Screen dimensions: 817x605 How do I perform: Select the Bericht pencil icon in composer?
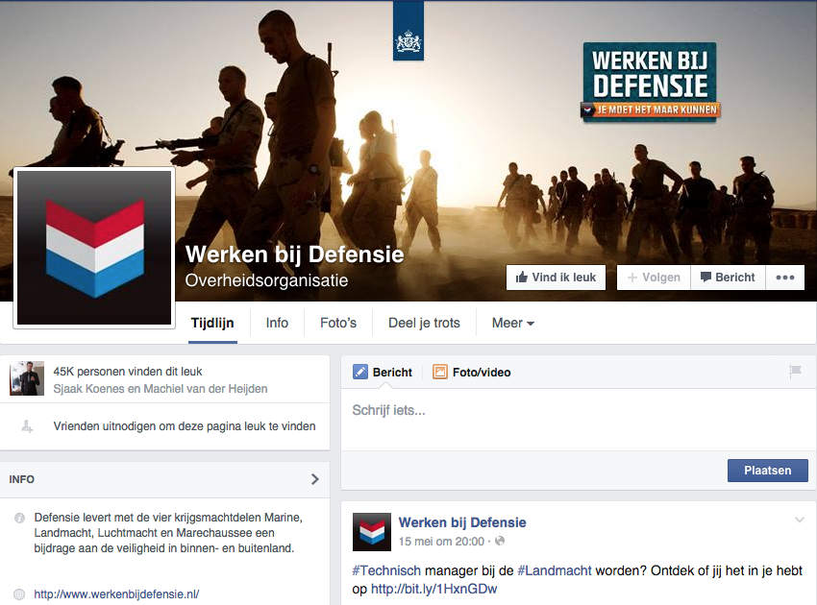[x=360, y=372]
